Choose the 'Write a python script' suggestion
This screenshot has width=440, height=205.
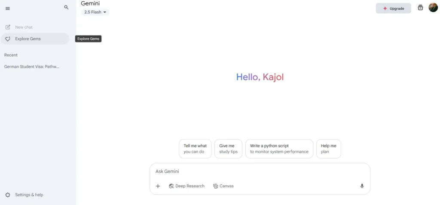[x=279, y=149]
